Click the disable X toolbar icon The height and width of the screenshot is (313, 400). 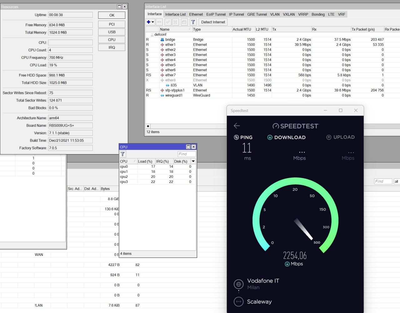[x=176, y=22]
